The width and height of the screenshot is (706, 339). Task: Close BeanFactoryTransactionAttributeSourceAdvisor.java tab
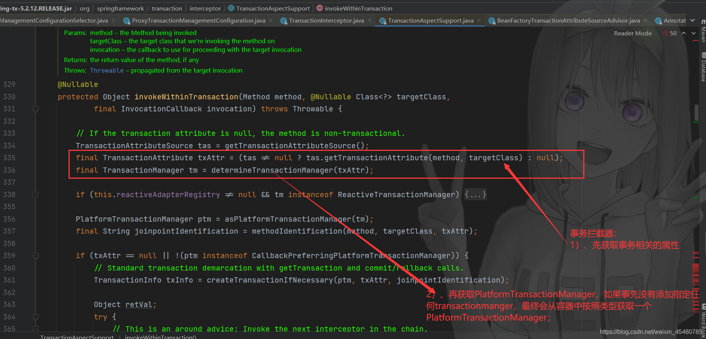coord(645,20)
